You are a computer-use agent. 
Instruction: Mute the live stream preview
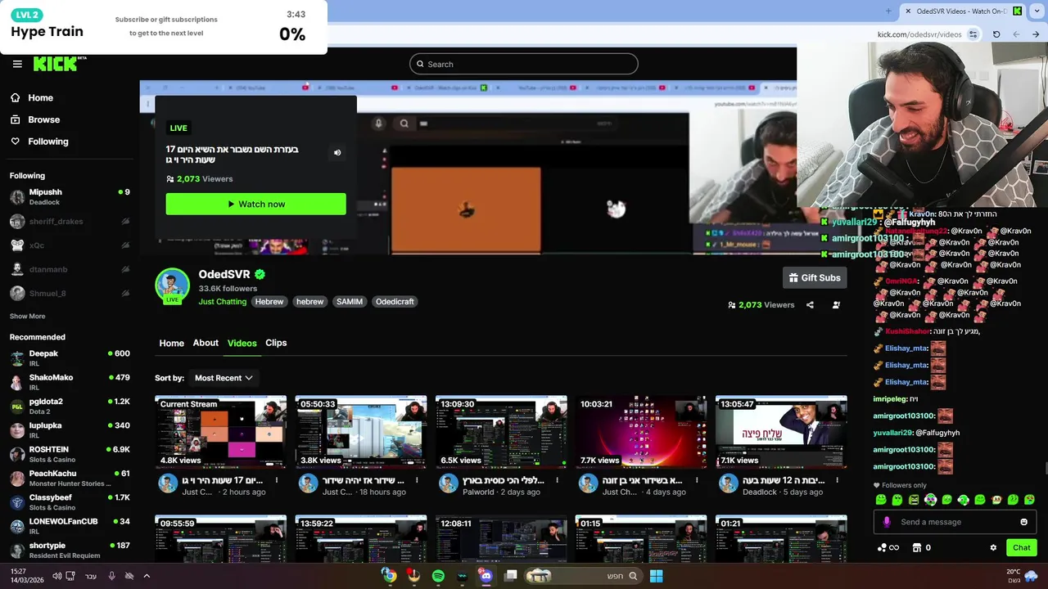tap(337, 153)
